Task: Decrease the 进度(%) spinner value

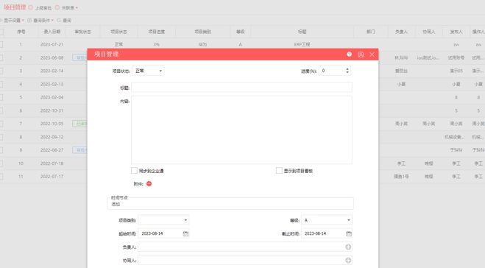Action: click(347, 73)
